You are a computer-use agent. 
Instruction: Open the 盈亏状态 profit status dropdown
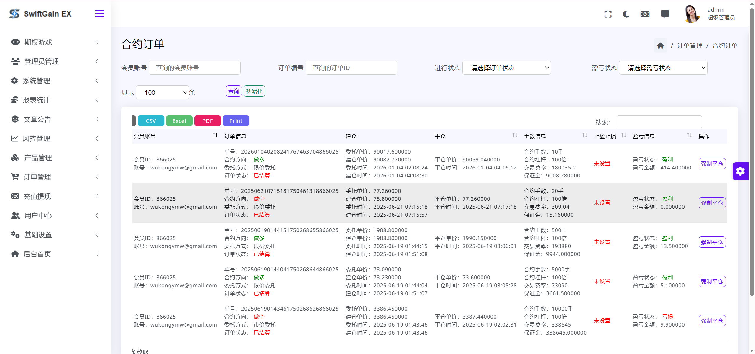pos(663,68)
